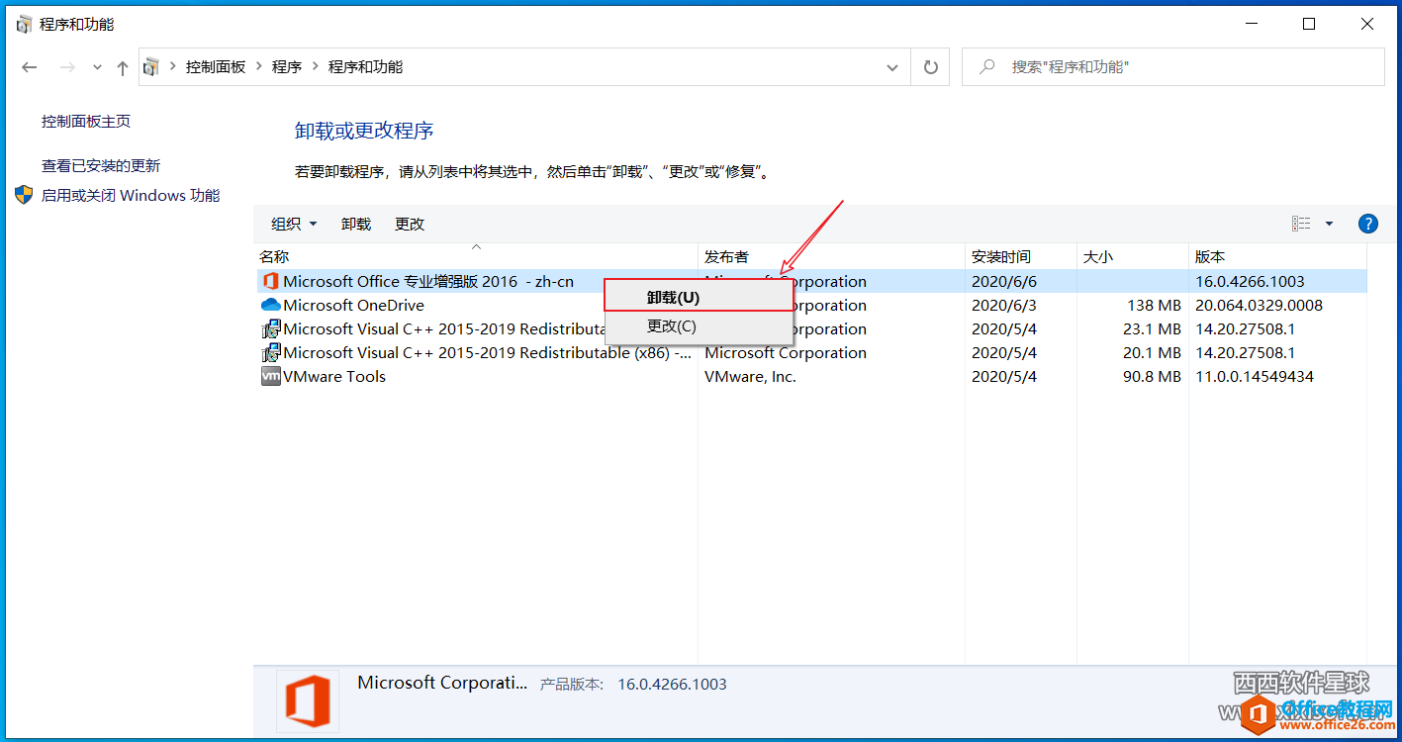This screenshot has width=1402, height=742.
Task: Open 启用或关闭 Windows 功能 link
Action: tap(131, 195)
